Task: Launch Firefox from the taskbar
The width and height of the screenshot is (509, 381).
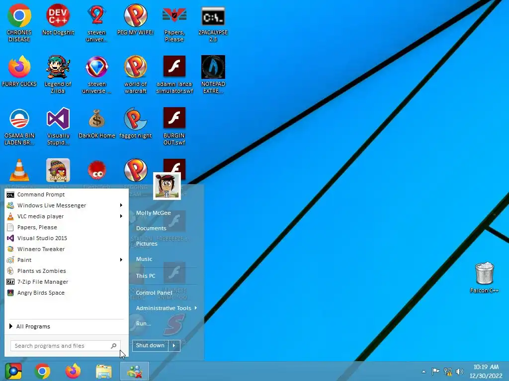Action: (73, 371)
